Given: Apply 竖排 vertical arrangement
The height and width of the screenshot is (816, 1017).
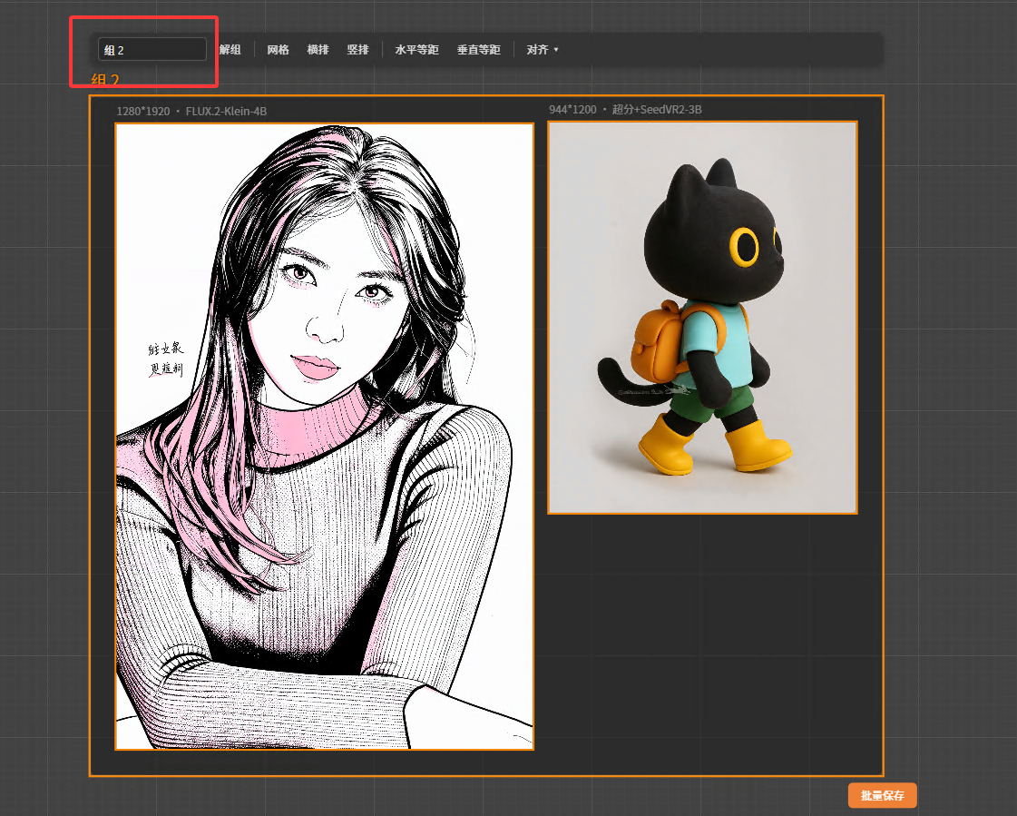Looking at the screenshot, I should [357, 49].
